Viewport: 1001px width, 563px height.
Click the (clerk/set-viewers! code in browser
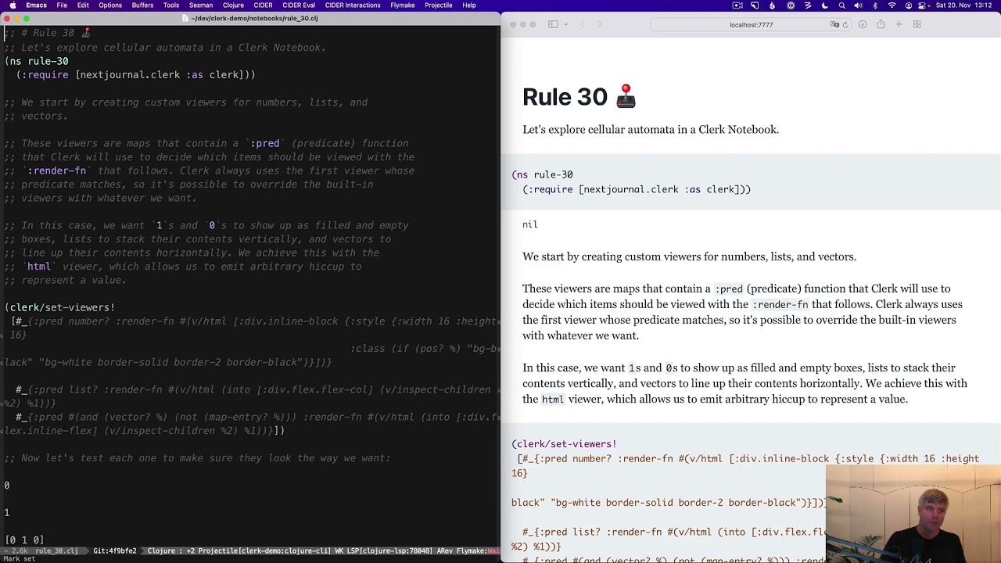564,444
